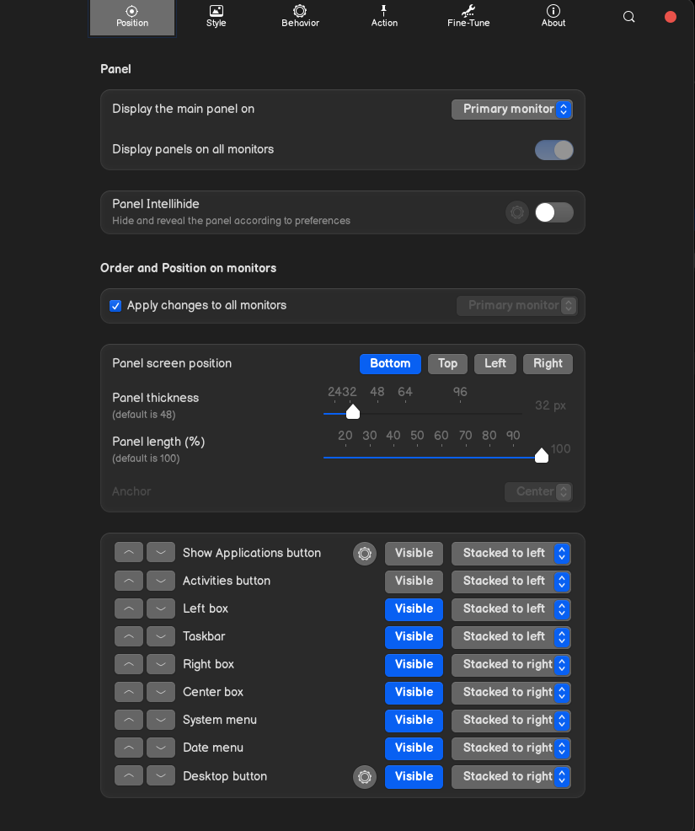Move Left box down with arrow button
This screenshot has width=695, height=831.
pos(161,609)
